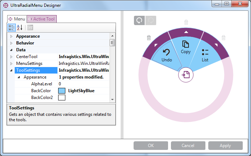Click the trash icon near List wedge
The height and width of the screenshot is (156, 251).
[223, 38]
